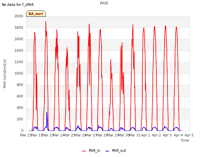Viewport: 209px width, 157px height.
Task: Toggle the PAR_in legend entry
Action: pyautogui.click(x=91, y=150)
